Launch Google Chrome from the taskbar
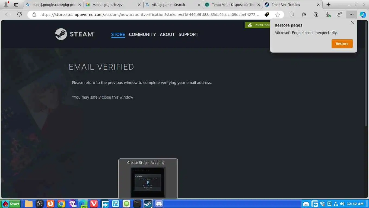 61,204
